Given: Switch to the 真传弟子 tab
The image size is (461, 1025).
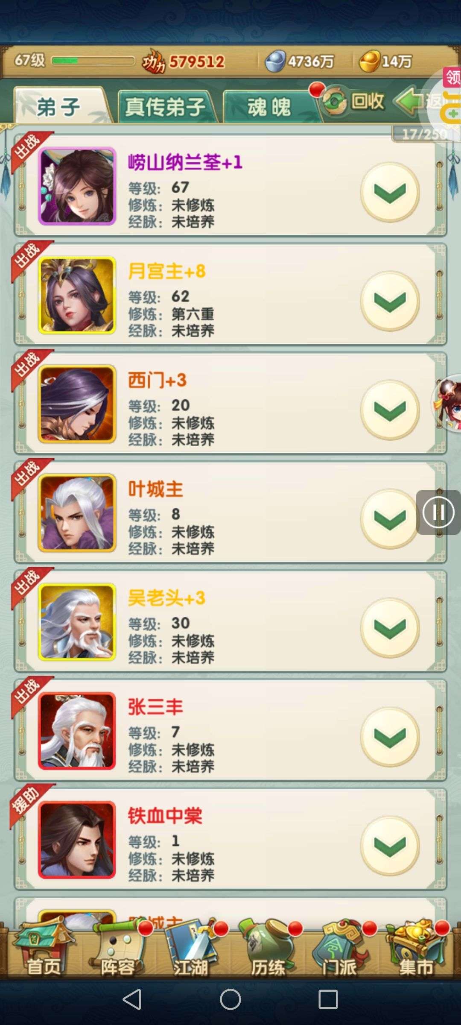Looking at the screenshot, I should [x=166, y=106].
